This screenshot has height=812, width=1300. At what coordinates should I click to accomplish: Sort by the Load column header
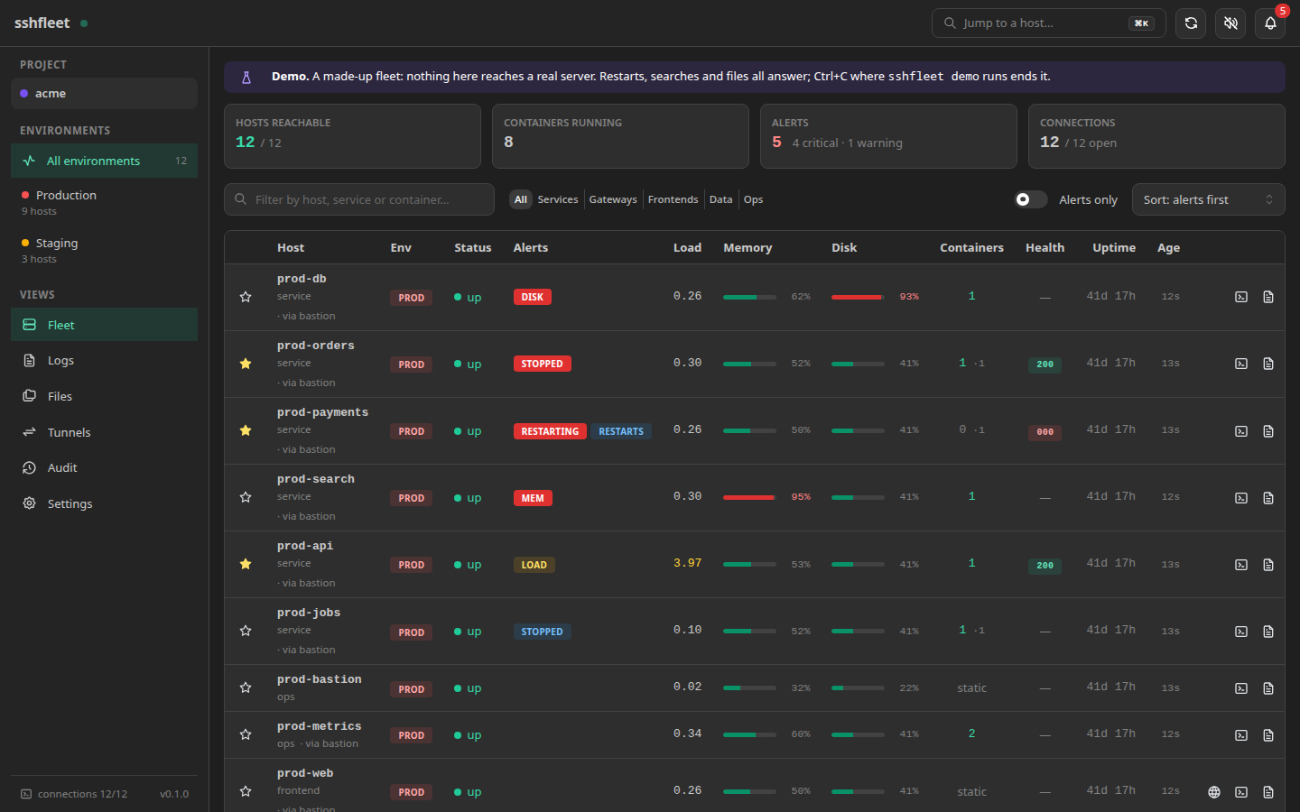(x=687, y=247)
